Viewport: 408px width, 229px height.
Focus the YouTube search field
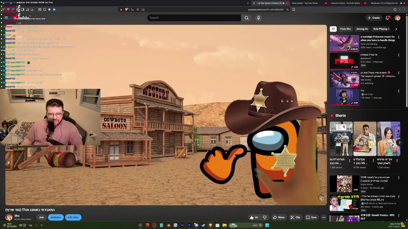click(194, 18)
